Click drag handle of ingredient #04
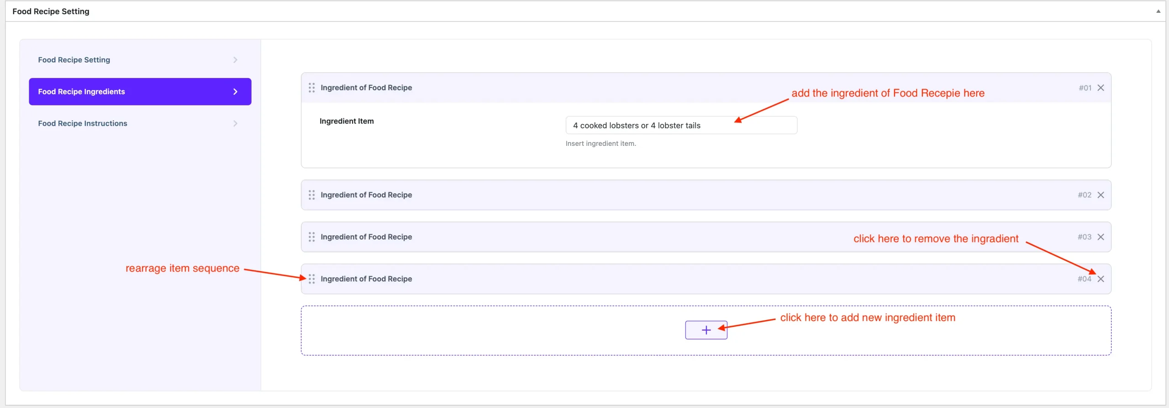 tap(311, 279)
